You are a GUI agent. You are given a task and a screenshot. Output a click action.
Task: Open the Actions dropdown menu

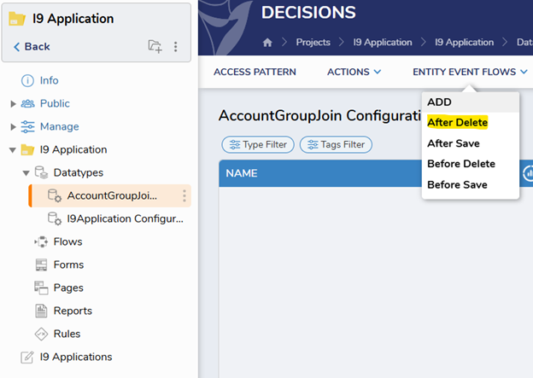pyautogui.click(x=354, y=72)
